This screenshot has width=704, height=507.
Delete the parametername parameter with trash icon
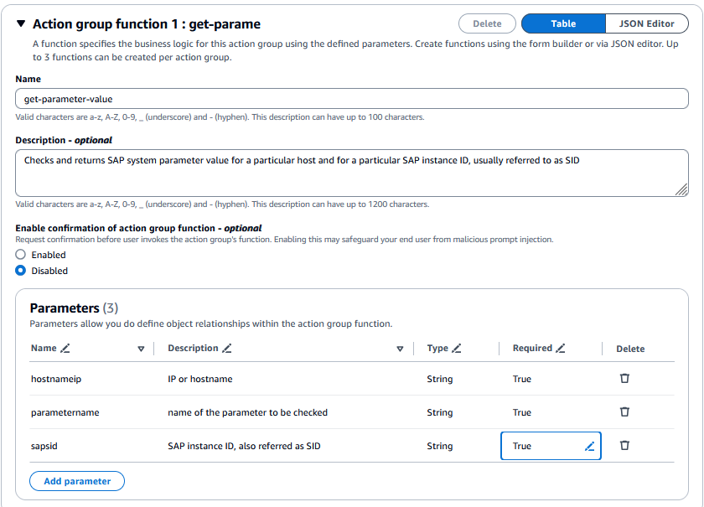tap(624, 412)
